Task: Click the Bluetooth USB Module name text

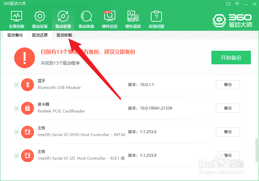Action: coord(59,88)
